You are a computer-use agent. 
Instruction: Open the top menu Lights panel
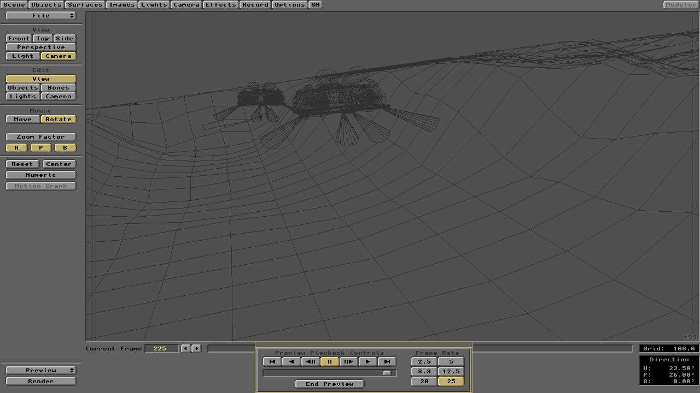coord(154,4)
